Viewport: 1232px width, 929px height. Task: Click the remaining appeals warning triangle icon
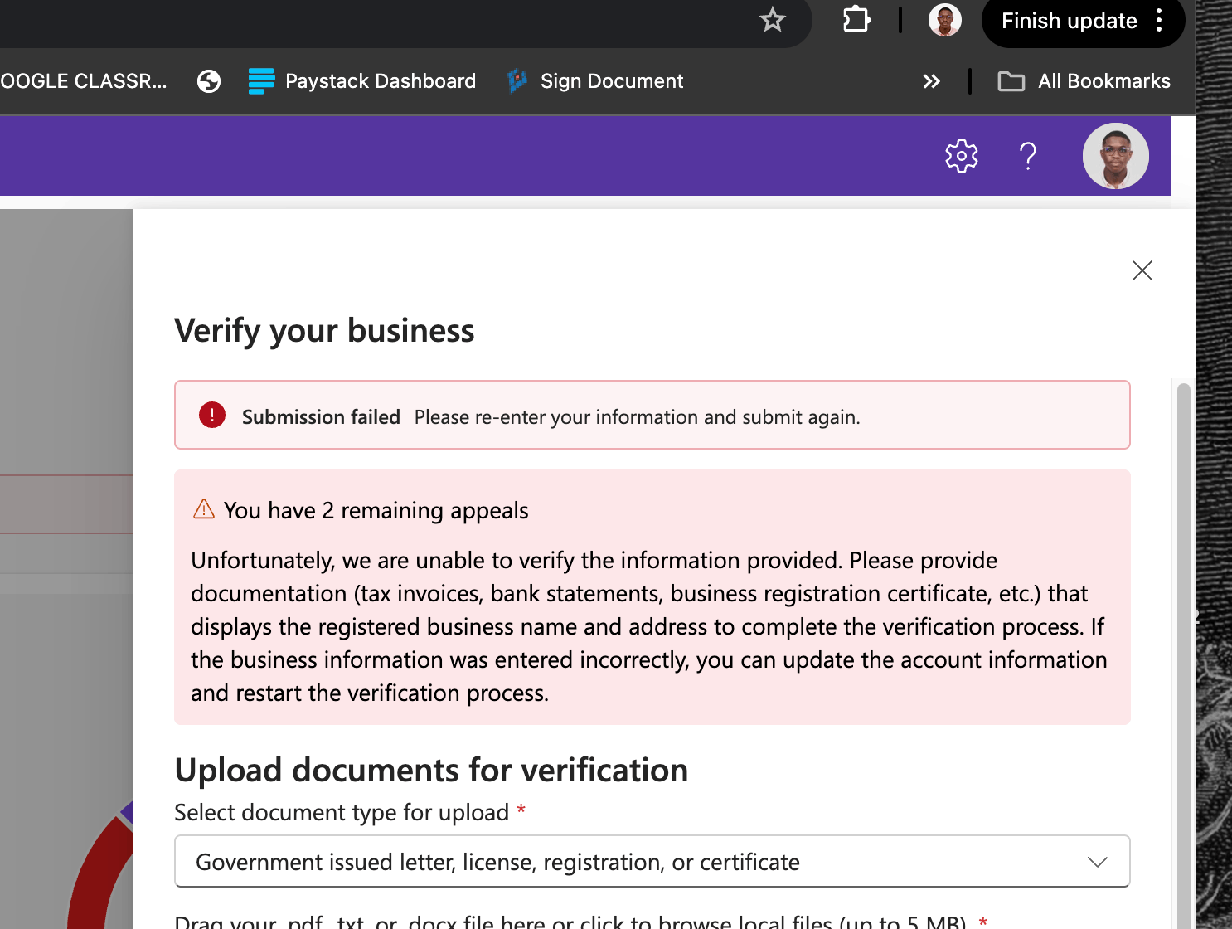pyautogui.click(x=204, y=509)
